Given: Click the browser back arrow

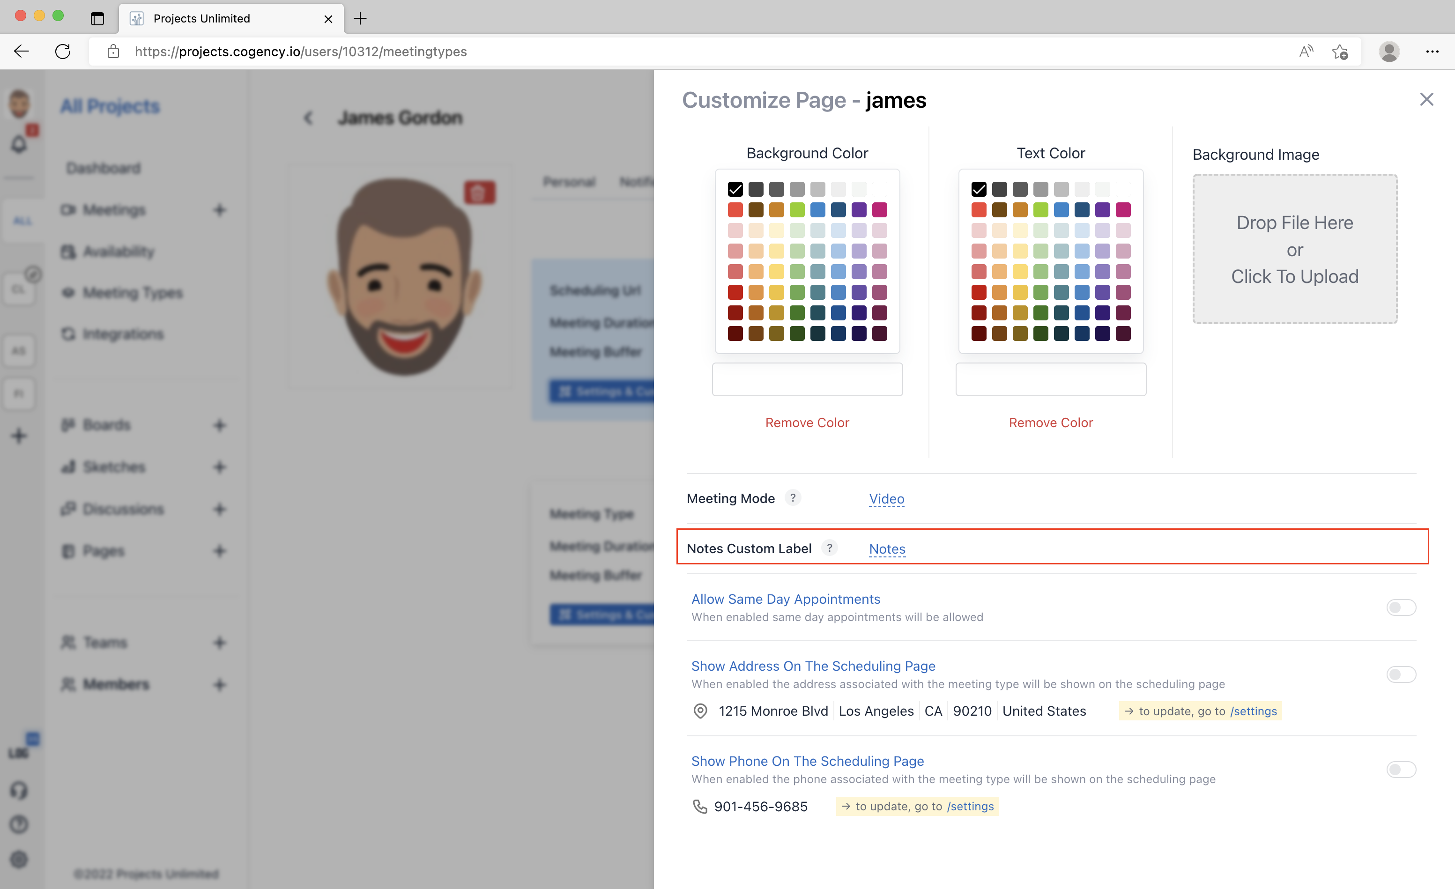Looking at the screenshot, I should pyautogui.click(x=22, y=52).
